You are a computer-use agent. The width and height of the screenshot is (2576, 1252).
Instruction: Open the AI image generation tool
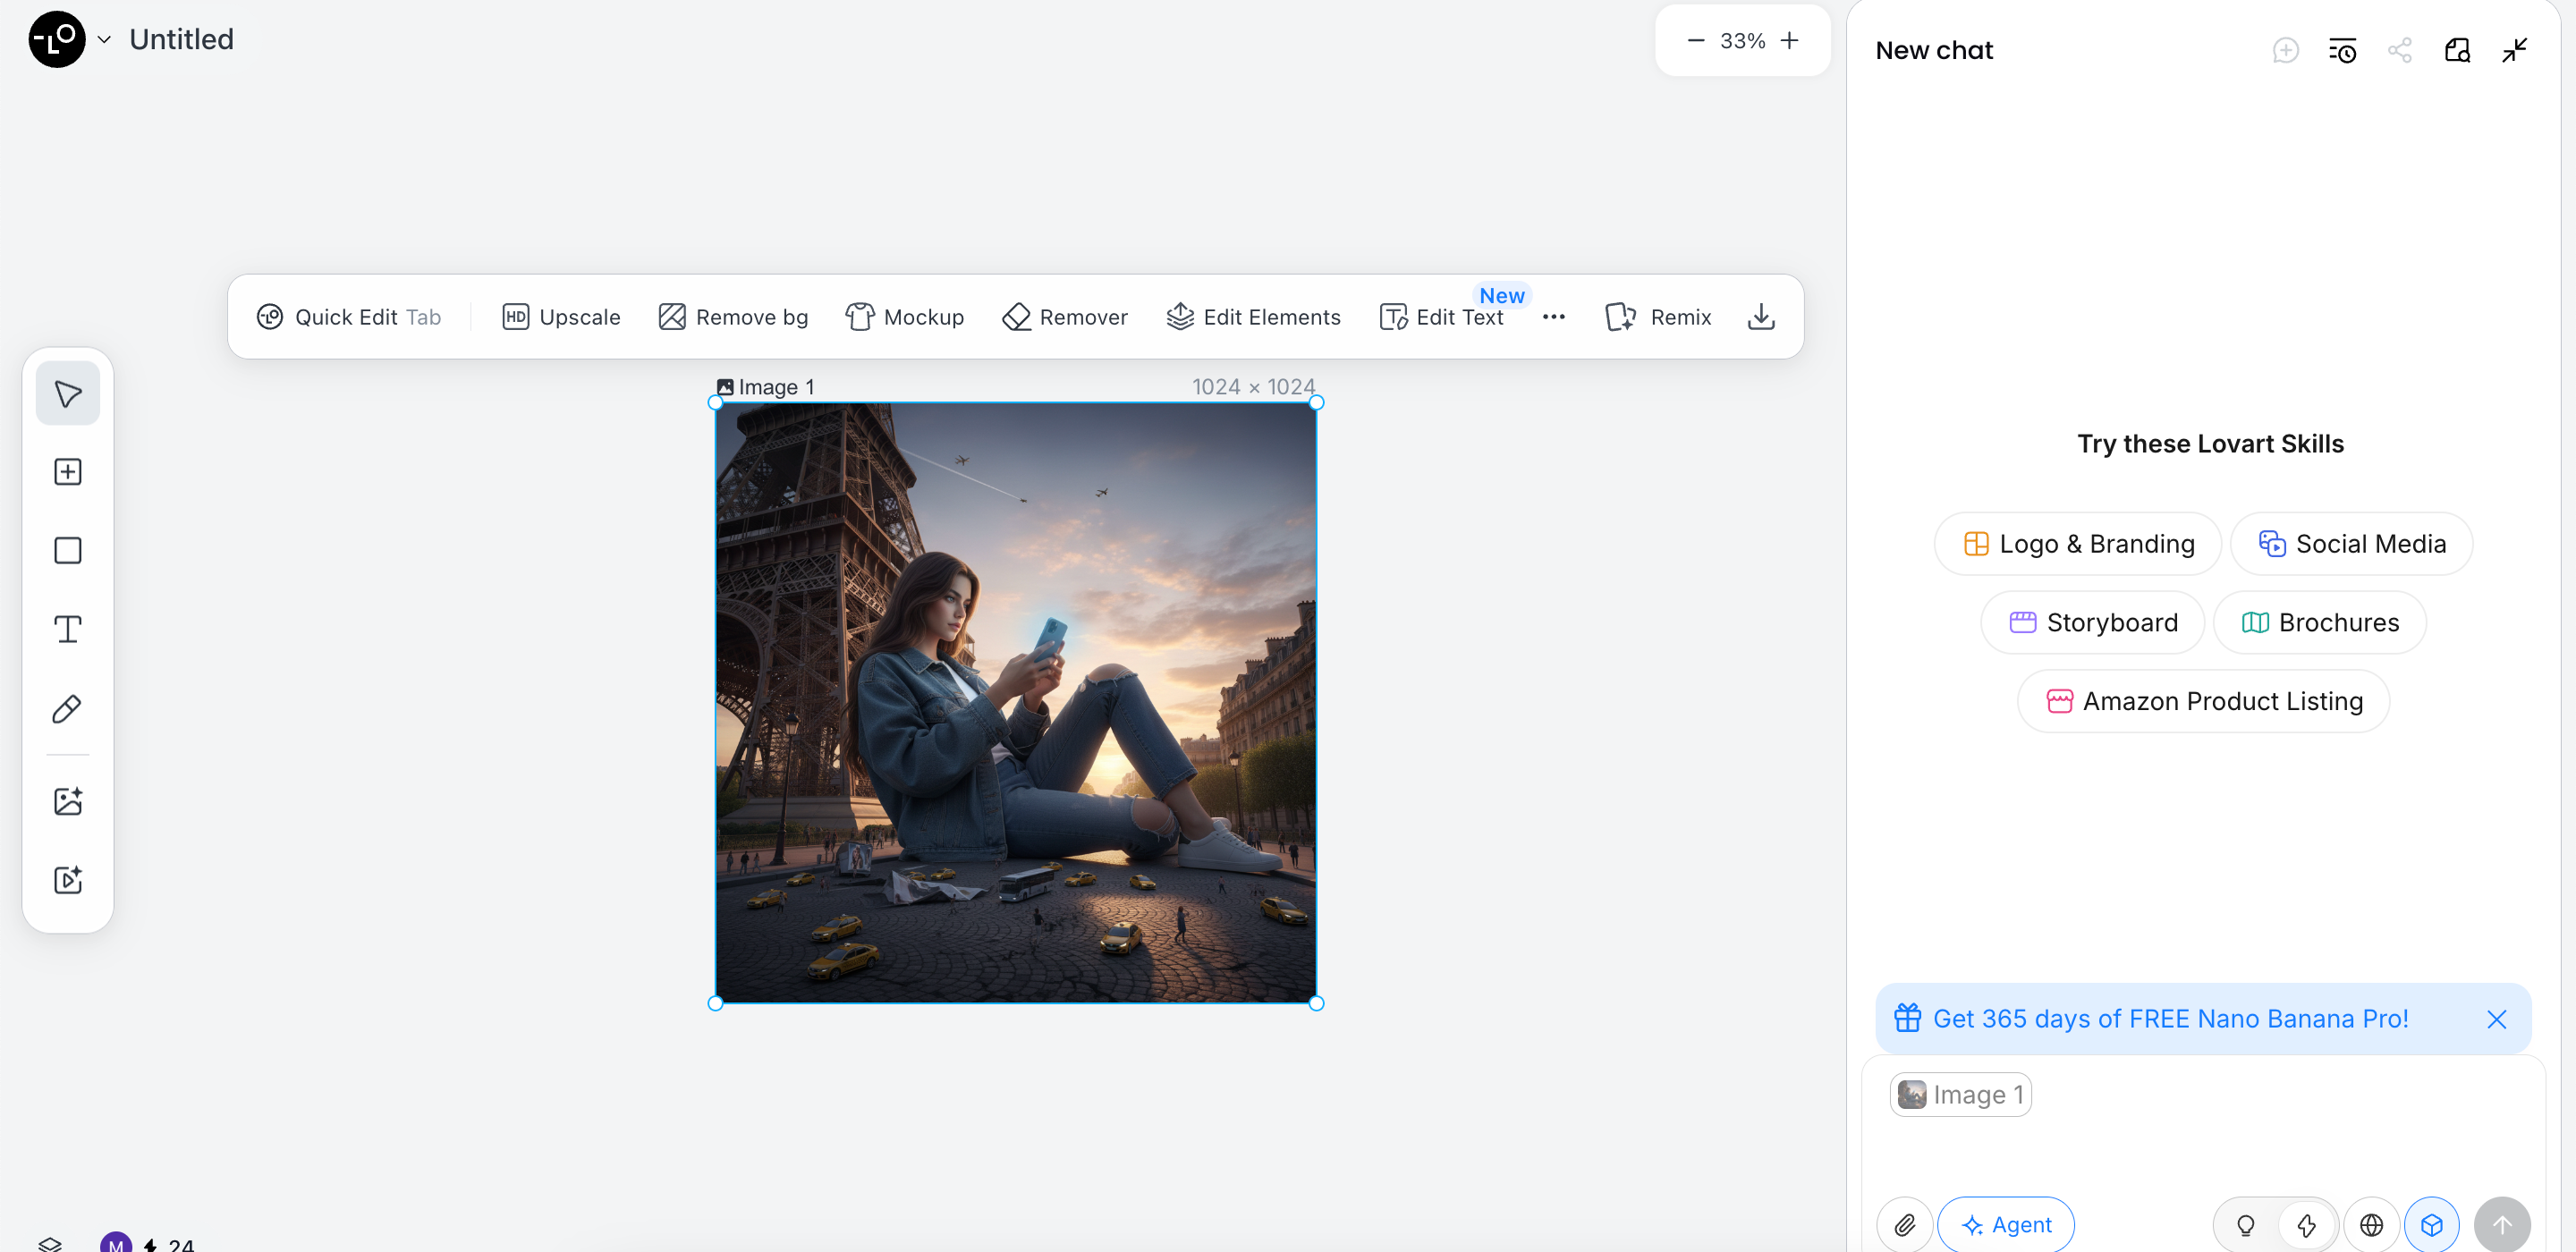coord(67,800)
